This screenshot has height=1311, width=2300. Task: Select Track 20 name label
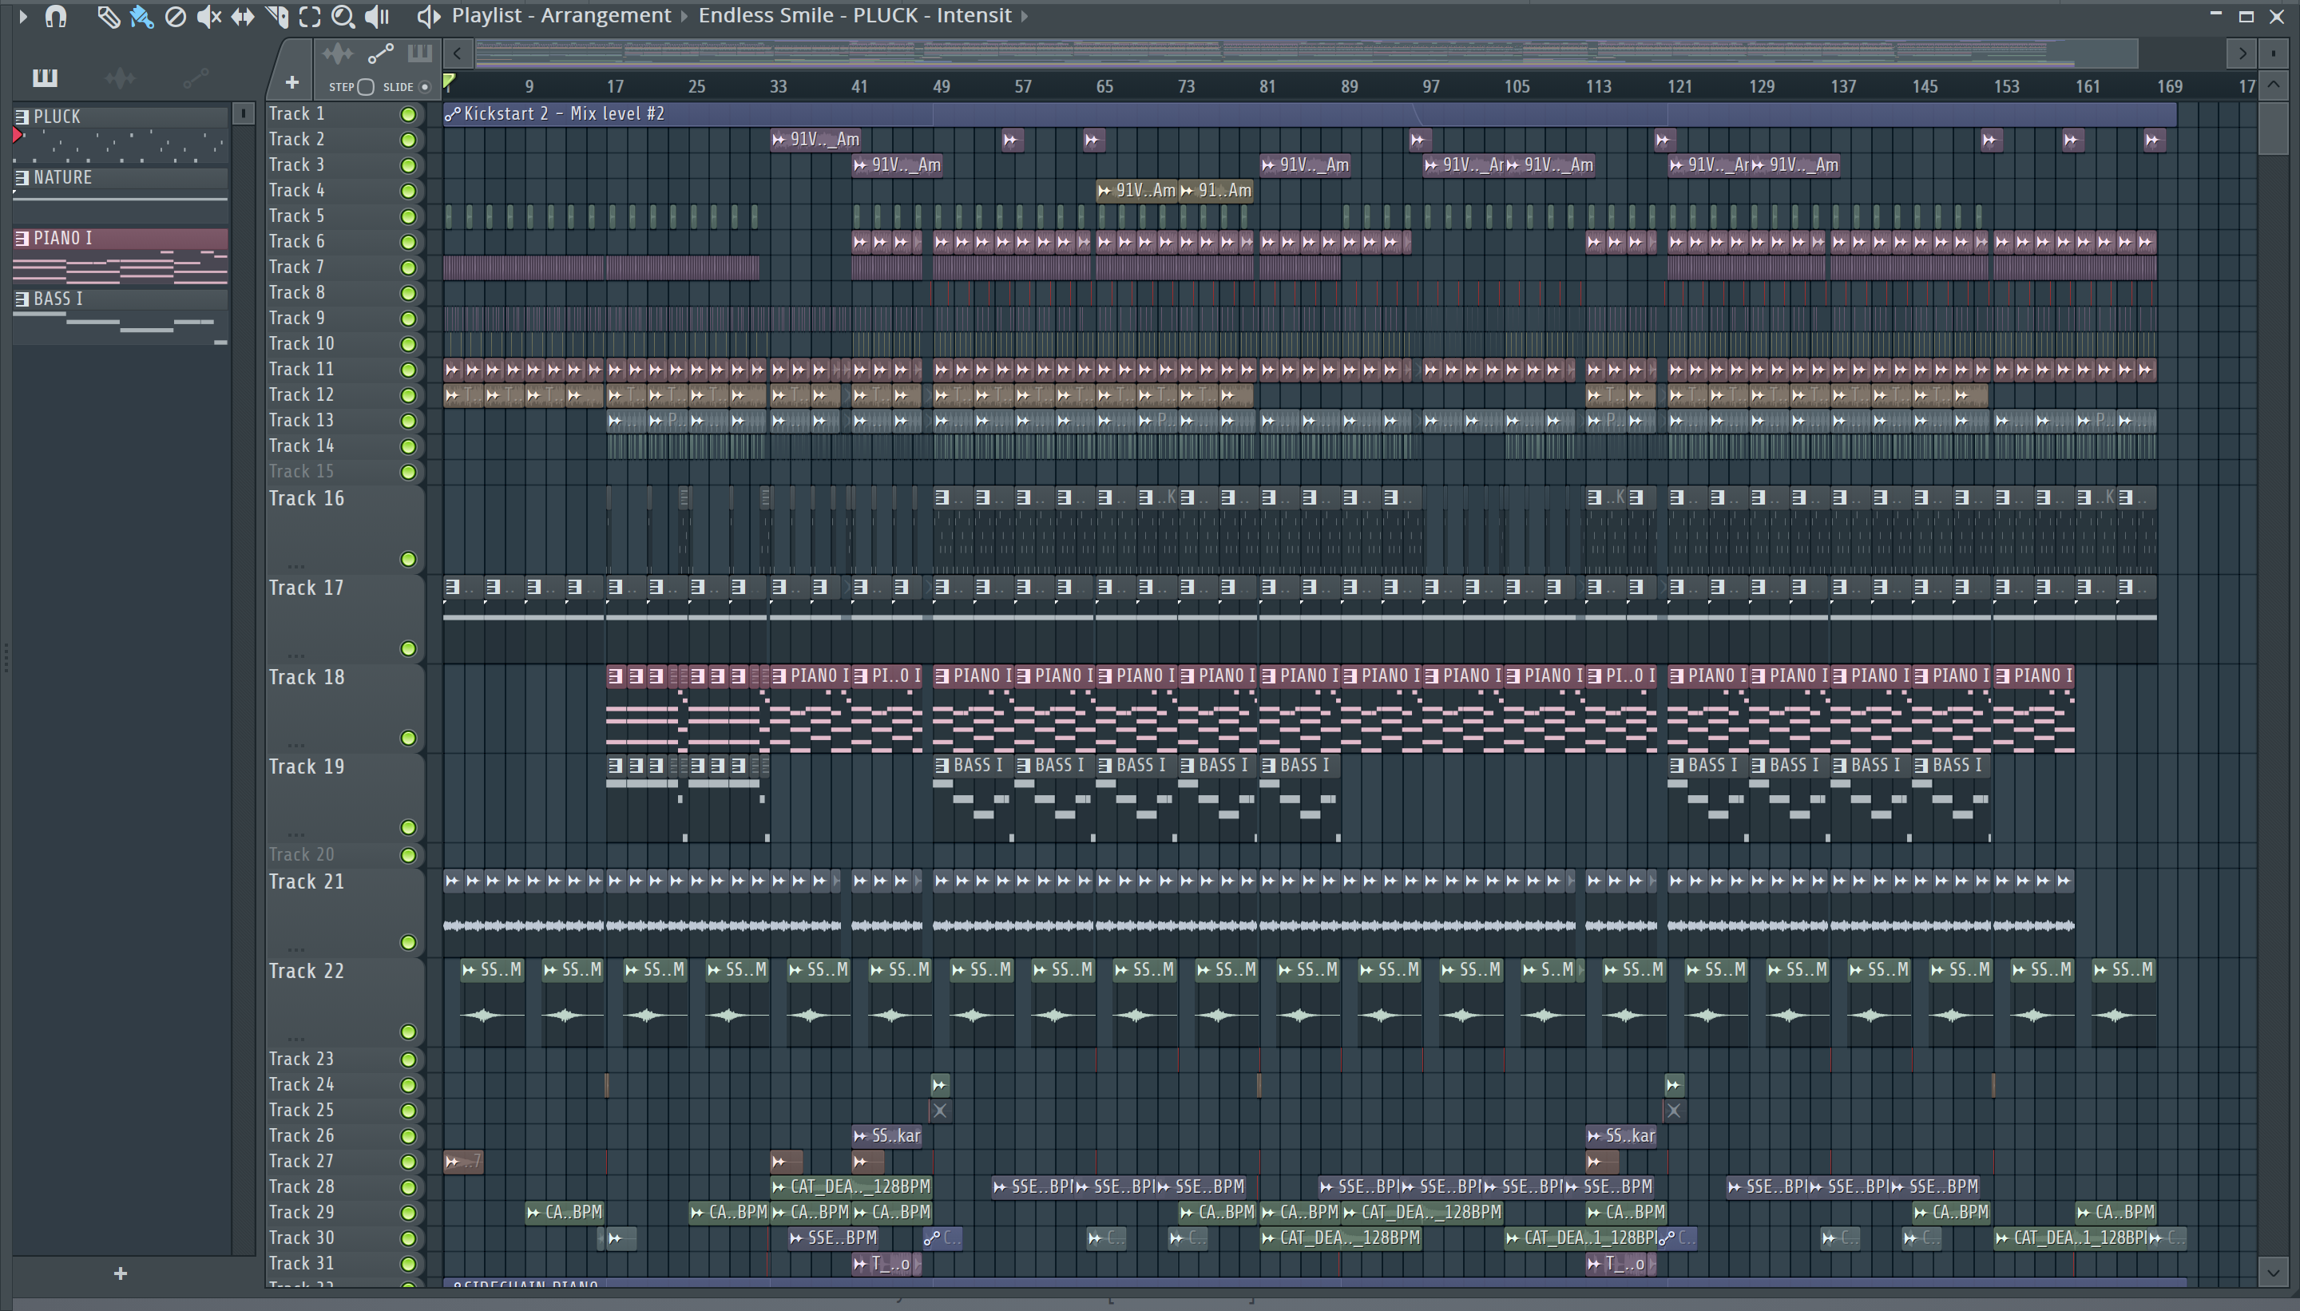[301, 854]
